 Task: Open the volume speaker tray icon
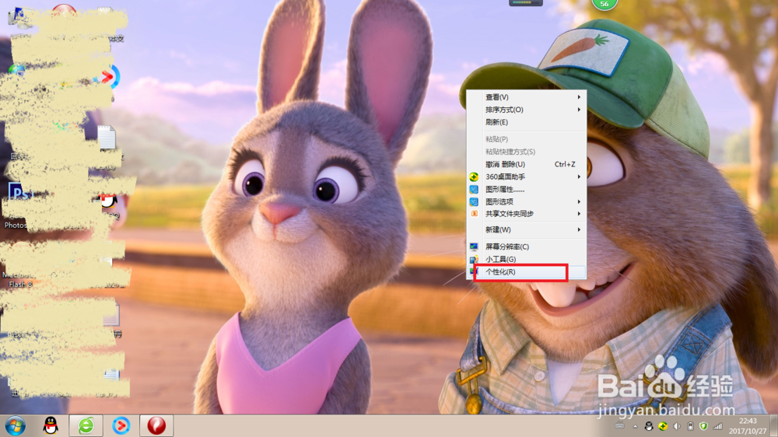tap(676, 426)
